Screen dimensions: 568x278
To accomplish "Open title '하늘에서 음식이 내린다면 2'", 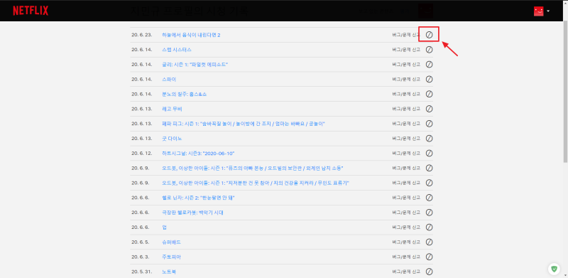I will pyautogui.click(x=191, y=35).
